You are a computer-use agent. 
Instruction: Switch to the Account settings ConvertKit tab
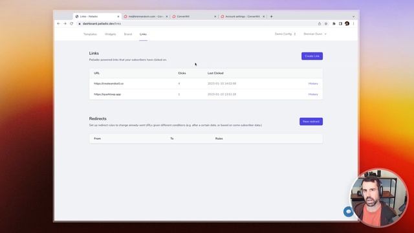(x=243, y=16)
